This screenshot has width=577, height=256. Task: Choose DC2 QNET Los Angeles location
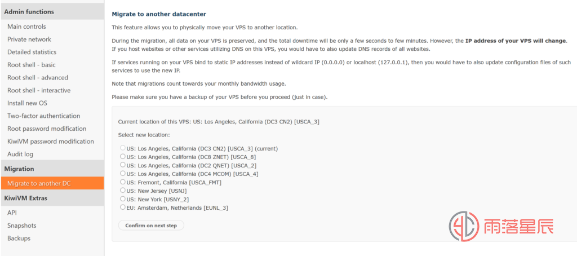coord(122,165)
